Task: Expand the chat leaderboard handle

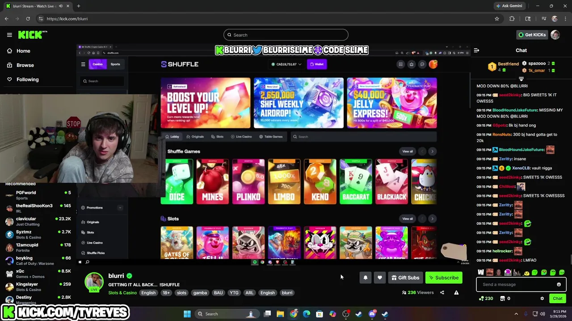Action: 521,79
